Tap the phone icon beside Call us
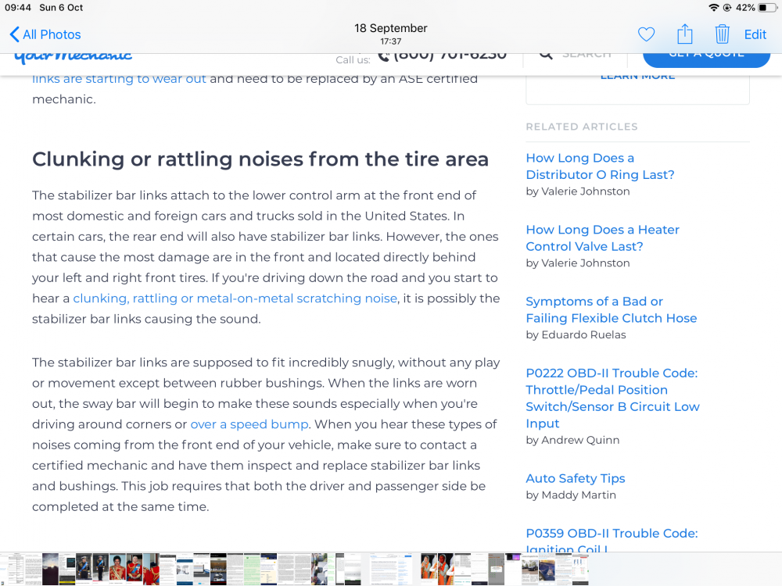The image size is (782, 586). coord(383,55)
